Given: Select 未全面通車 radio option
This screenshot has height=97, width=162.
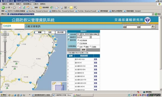Looking at the screenshot, I should 78,40.
